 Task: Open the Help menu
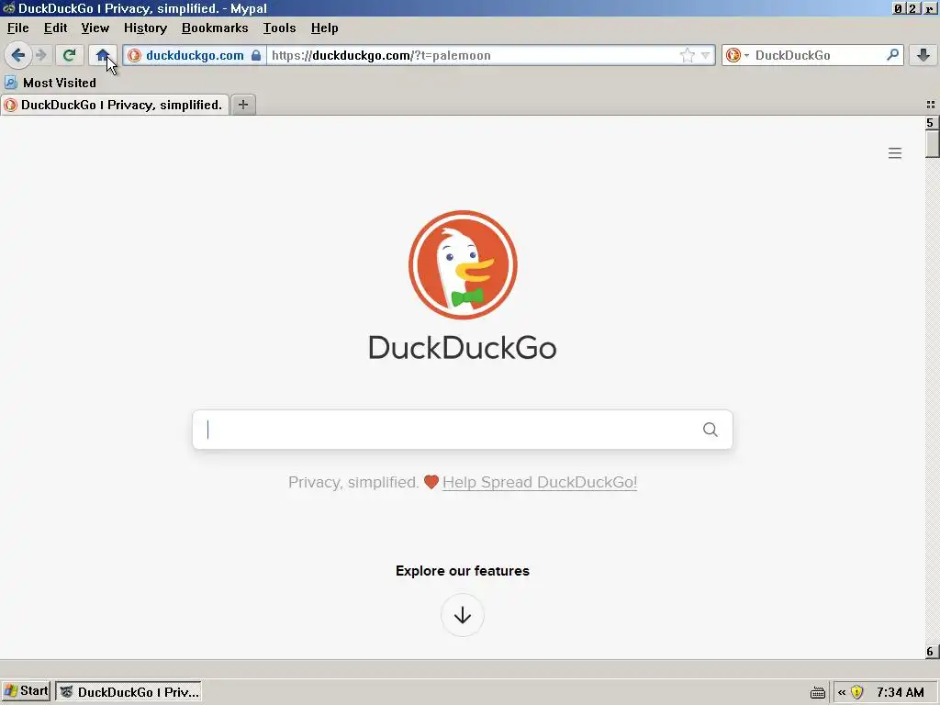click(x=324, y=28)
